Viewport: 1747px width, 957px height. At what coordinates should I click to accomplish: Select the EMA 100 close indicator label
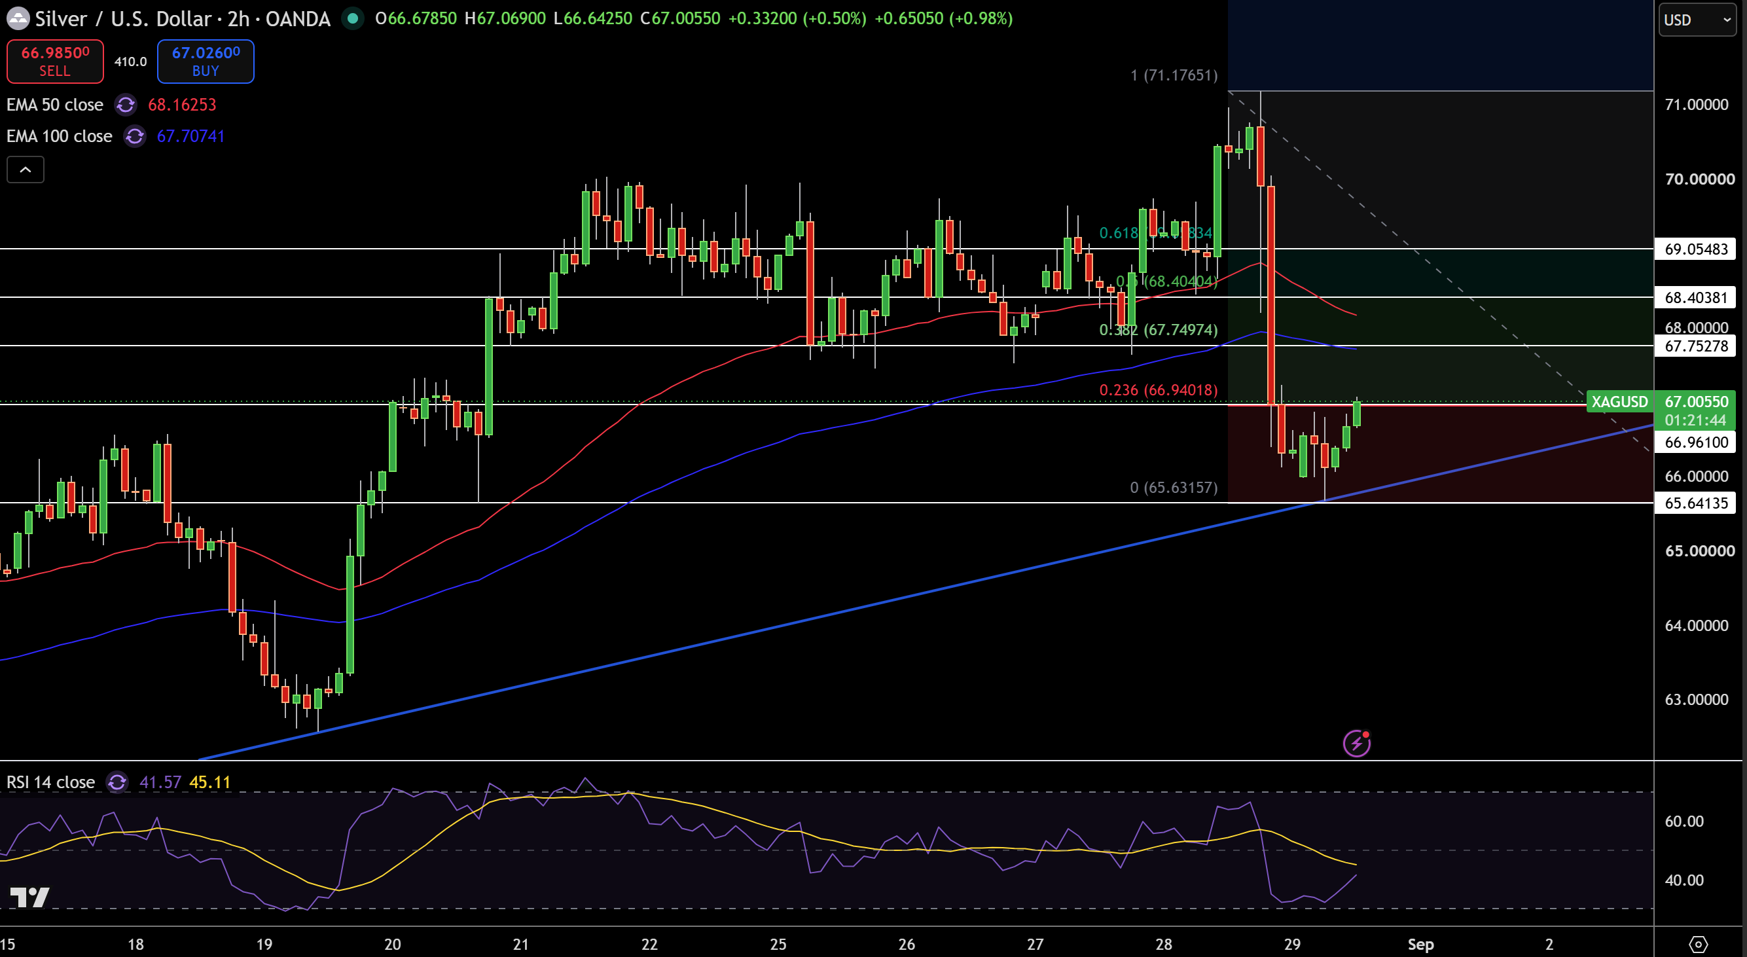(x=60, y=136)
